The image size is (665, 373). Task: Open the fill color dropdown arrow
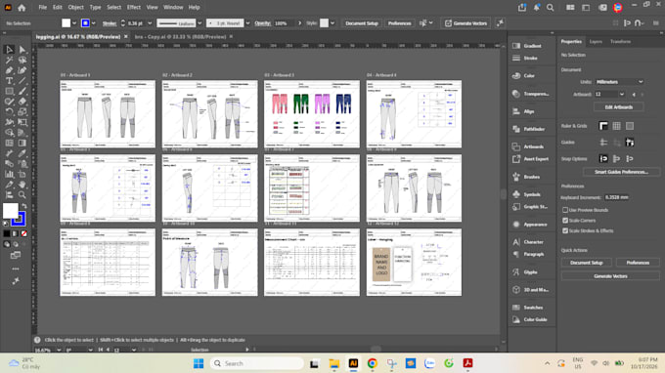[74, 23]
